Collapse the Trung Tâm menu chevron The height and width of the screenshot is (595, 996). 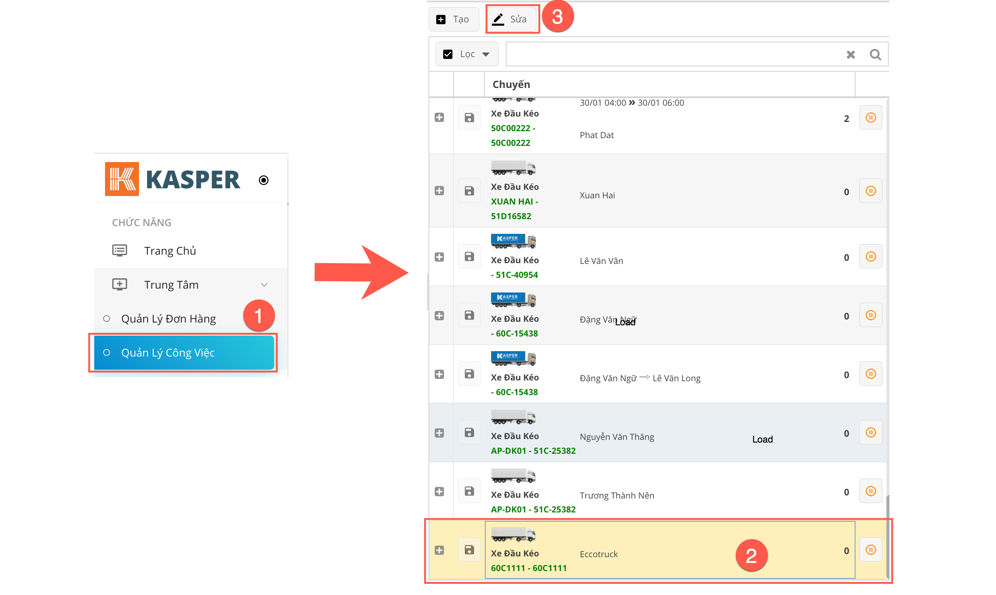(264, 285)
